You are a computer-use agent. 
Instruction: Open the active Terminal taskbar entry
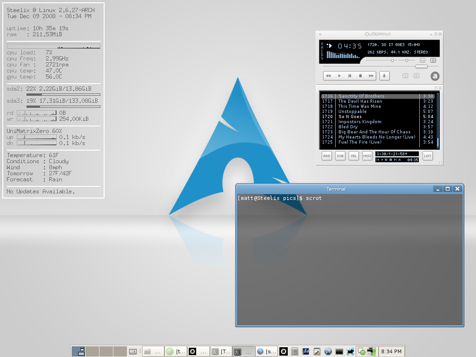click(x=243, y=351)
